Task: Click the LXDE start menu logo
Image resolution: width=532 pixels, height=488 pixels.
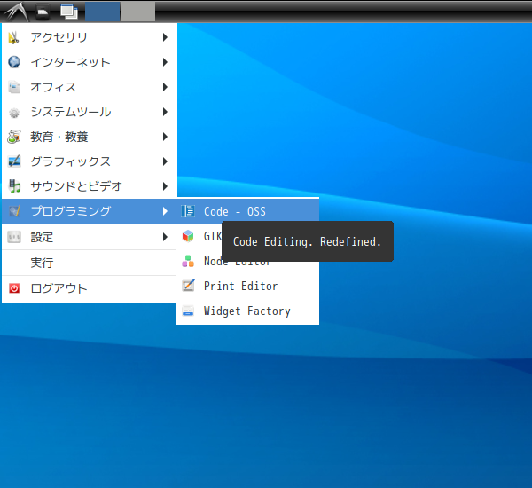Action: (x=16, y=12)
